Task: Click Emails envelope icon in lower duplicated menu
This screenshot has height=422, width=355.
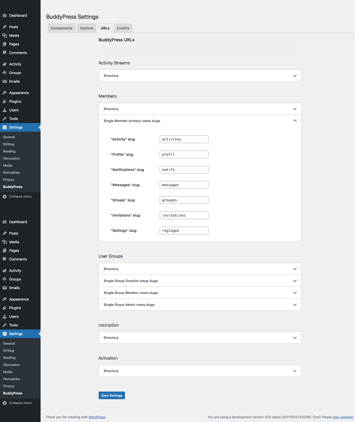Action: [x=5, y=288]
